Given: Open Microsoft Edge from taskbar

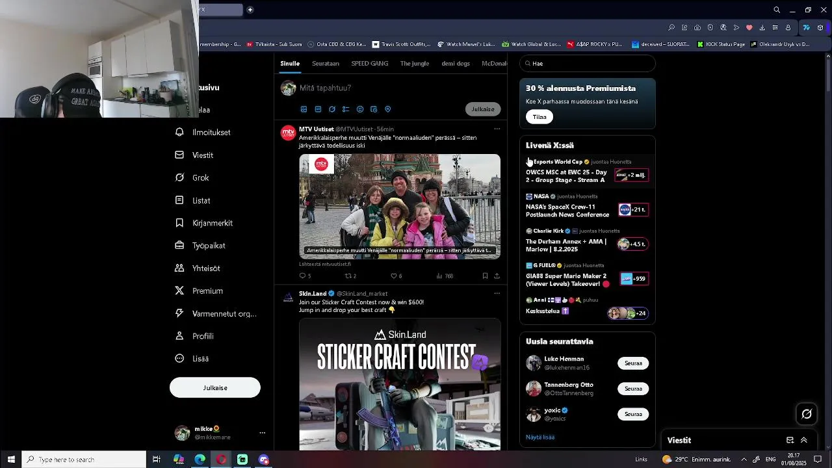Looking at the screenshot, I should click(x=200, y=460).
